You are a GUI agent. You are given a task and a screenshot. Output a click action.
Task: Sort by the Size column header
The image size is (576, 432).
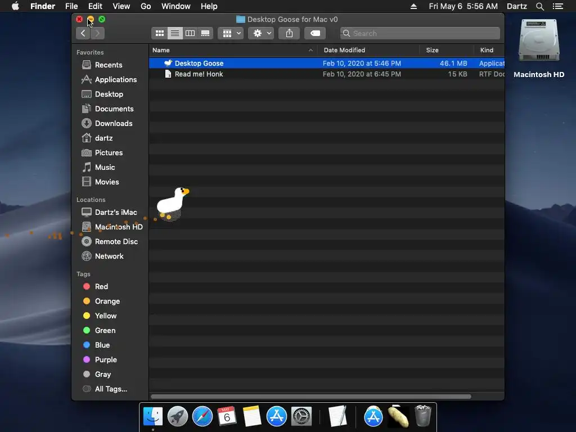446,50
